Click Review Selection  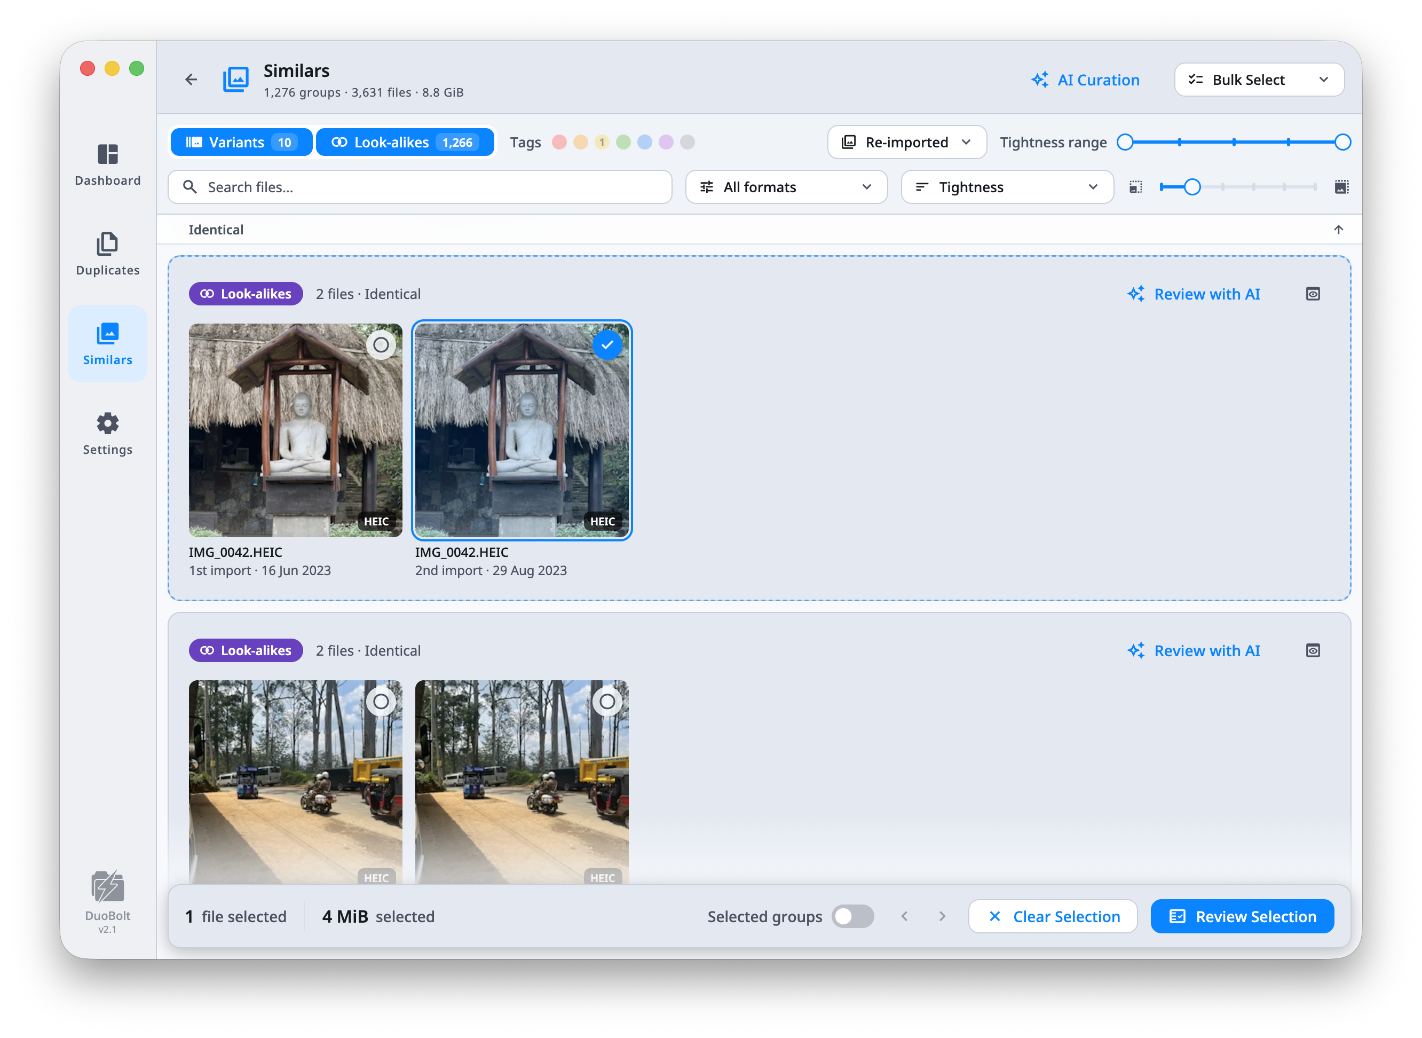pos(1242,916)
